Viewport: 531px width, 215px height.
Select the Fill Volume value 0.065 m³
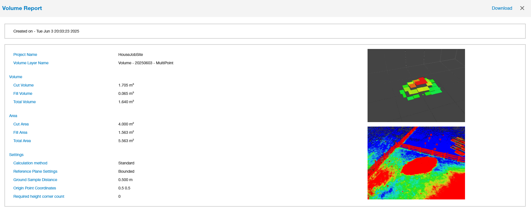pyautogui.click(x=126, y=93)
